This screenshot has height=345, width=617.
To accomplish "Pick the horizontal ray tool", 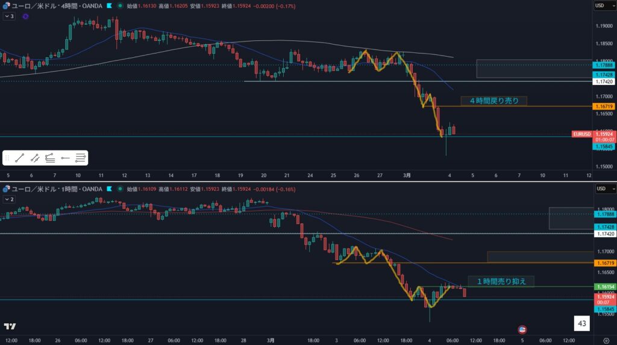I will coord(65,158).
